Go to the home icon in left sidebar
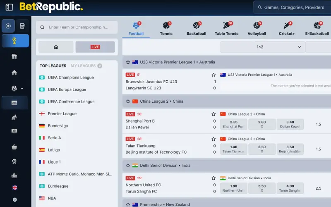This screenshot has height=207, width=331. pos(14,73)
